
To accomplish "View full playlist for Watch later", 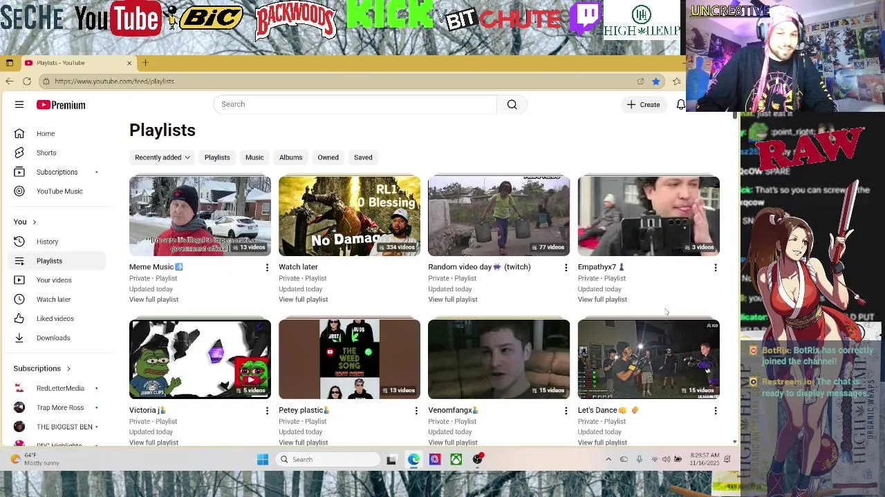I will (x=303, y=300).
